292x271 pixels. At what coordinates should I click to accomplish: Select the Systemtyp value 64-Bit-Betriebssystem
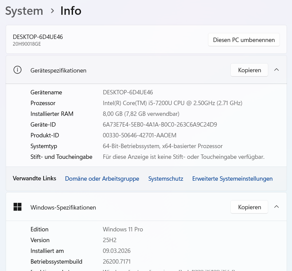click(x=162, y=146)
